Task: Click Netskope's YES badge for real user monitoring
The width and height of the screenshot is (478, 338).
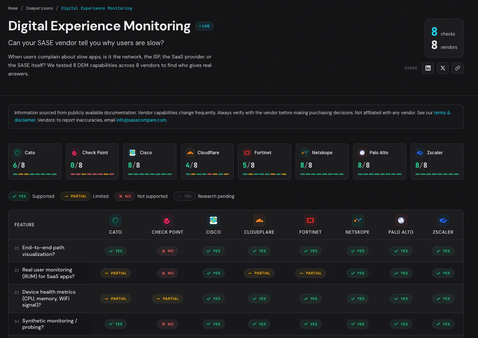Action: tap(357, 273)
